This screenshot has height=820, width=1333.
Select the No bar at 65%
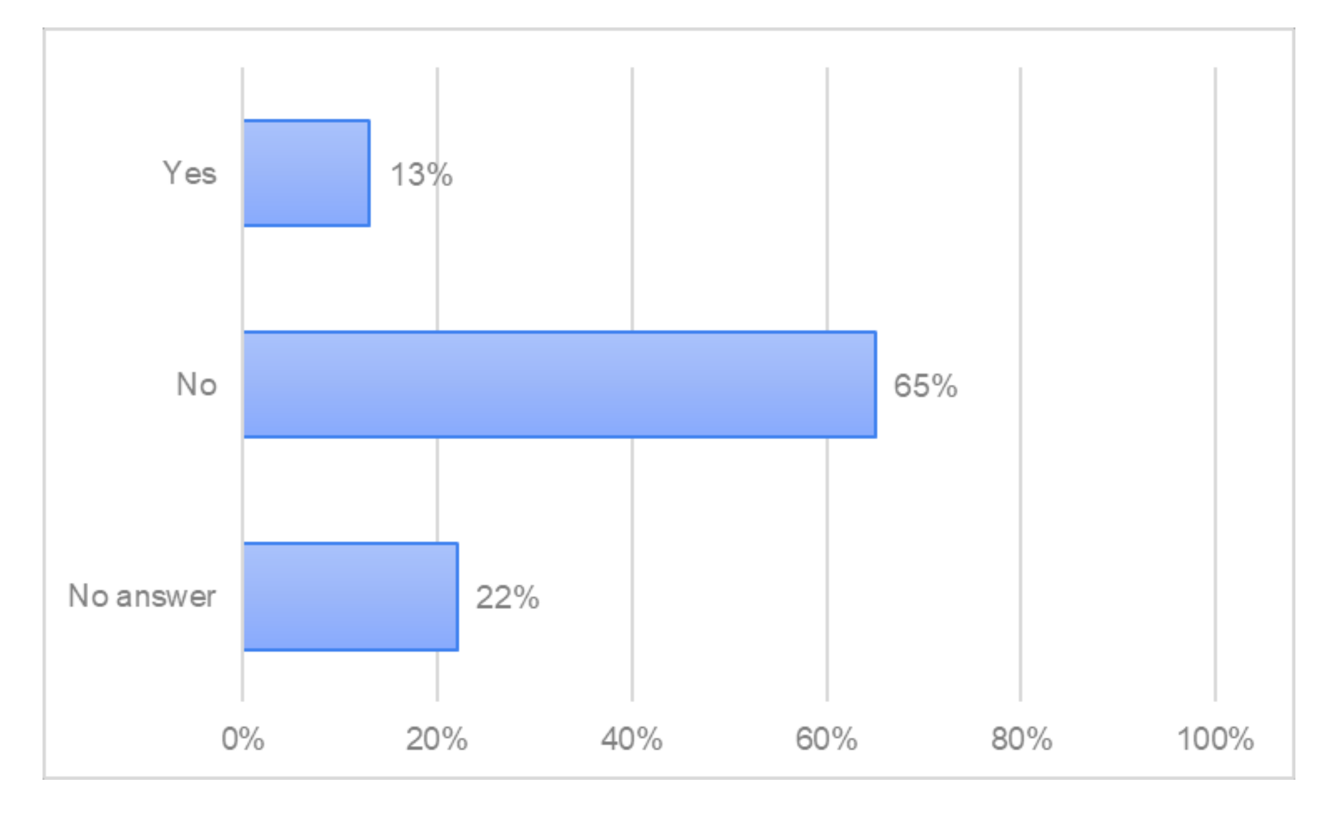tap(559, 384)
